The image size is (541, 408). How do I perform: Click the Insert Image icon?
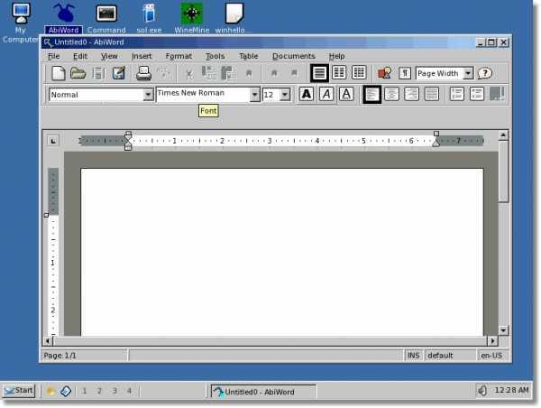click(x=385, y=73)
